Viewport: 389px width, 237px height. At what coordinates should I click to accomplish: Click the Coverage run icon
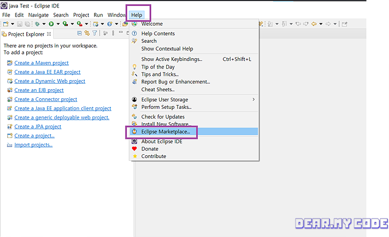(65, 24)
